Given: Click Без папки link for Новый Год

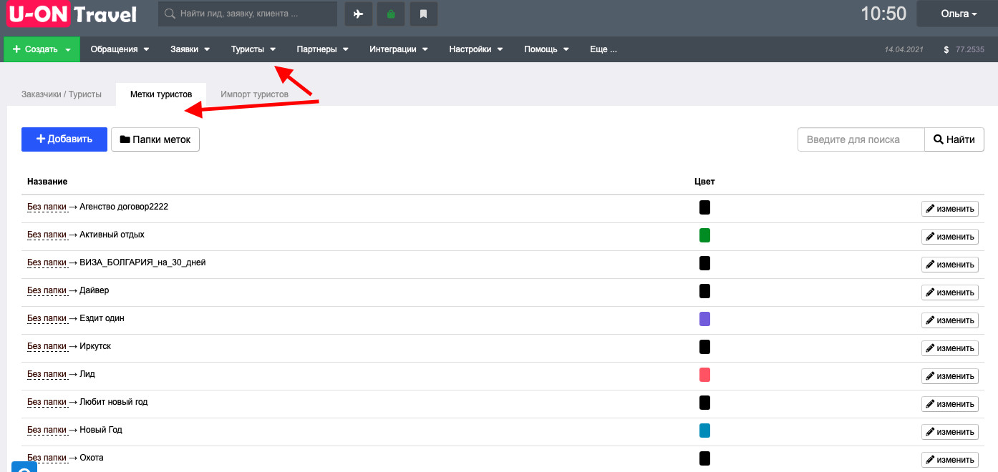Looking at the screenshot, I should (47, 430).
